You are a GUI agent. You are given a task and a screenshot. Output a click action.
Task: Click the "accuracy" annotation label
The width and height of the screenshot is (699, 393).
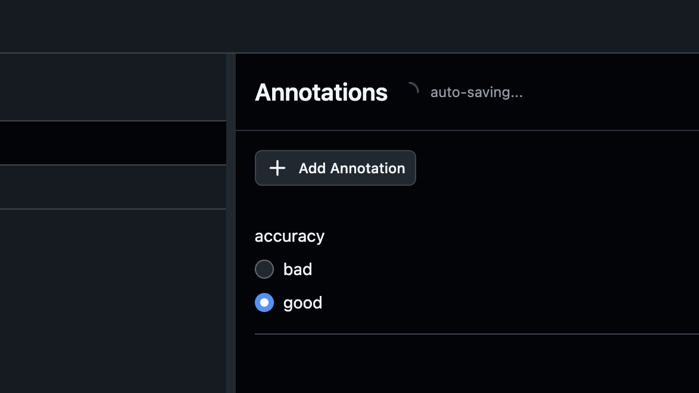[289, 236]
